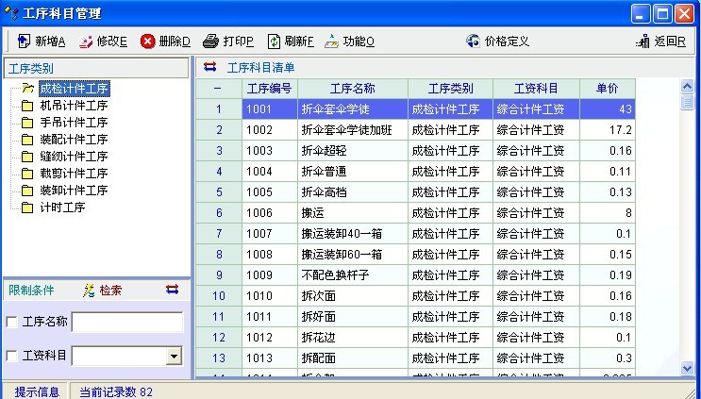Click the 工序名称 text input field
This screenshot has height=399, width=701.
point(127,323)
